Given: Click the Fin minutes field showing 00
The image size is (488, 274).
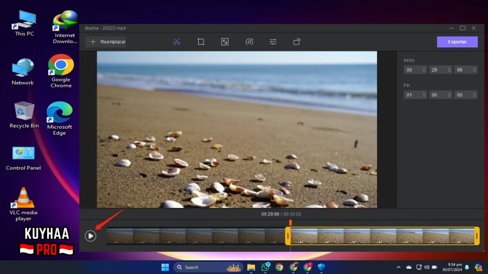Looking at the screenshot, I should tap(440, 95).
